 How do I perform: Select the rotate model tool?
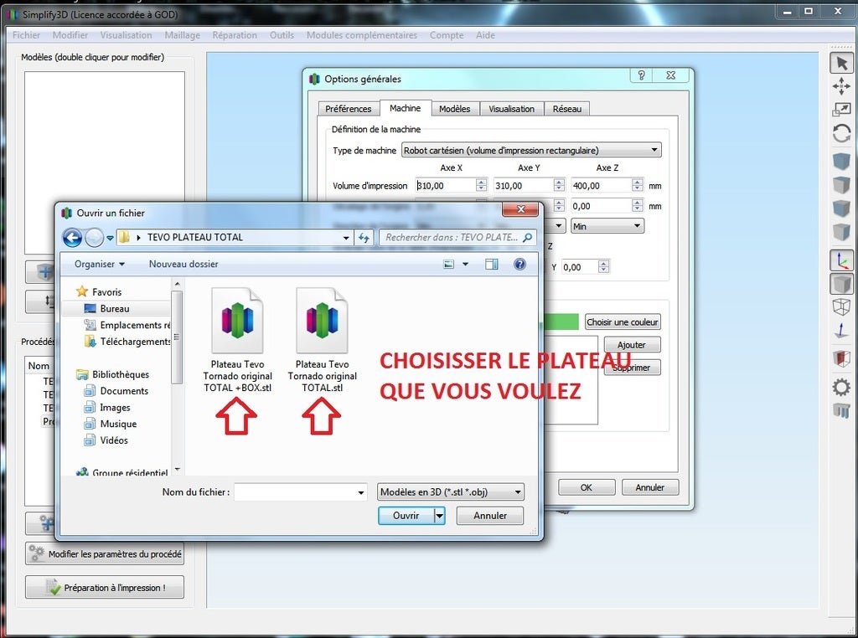[x=841, y=133]
